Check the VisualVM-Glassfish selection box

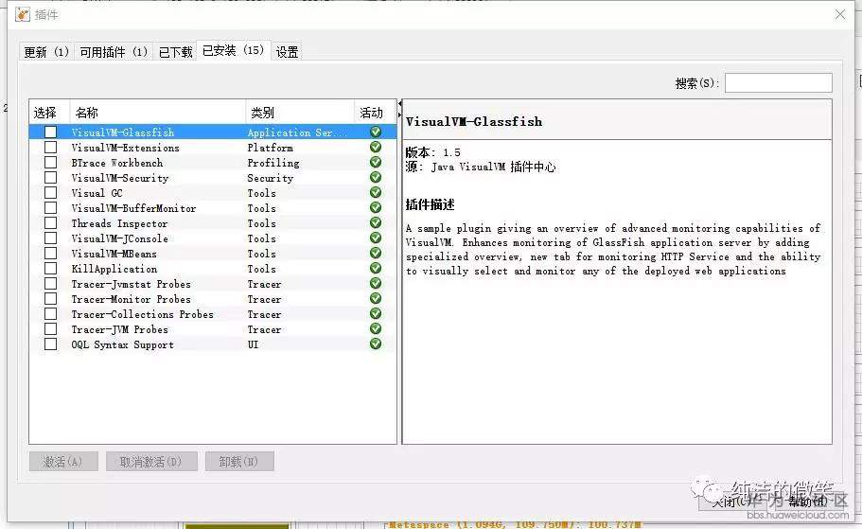50,132
